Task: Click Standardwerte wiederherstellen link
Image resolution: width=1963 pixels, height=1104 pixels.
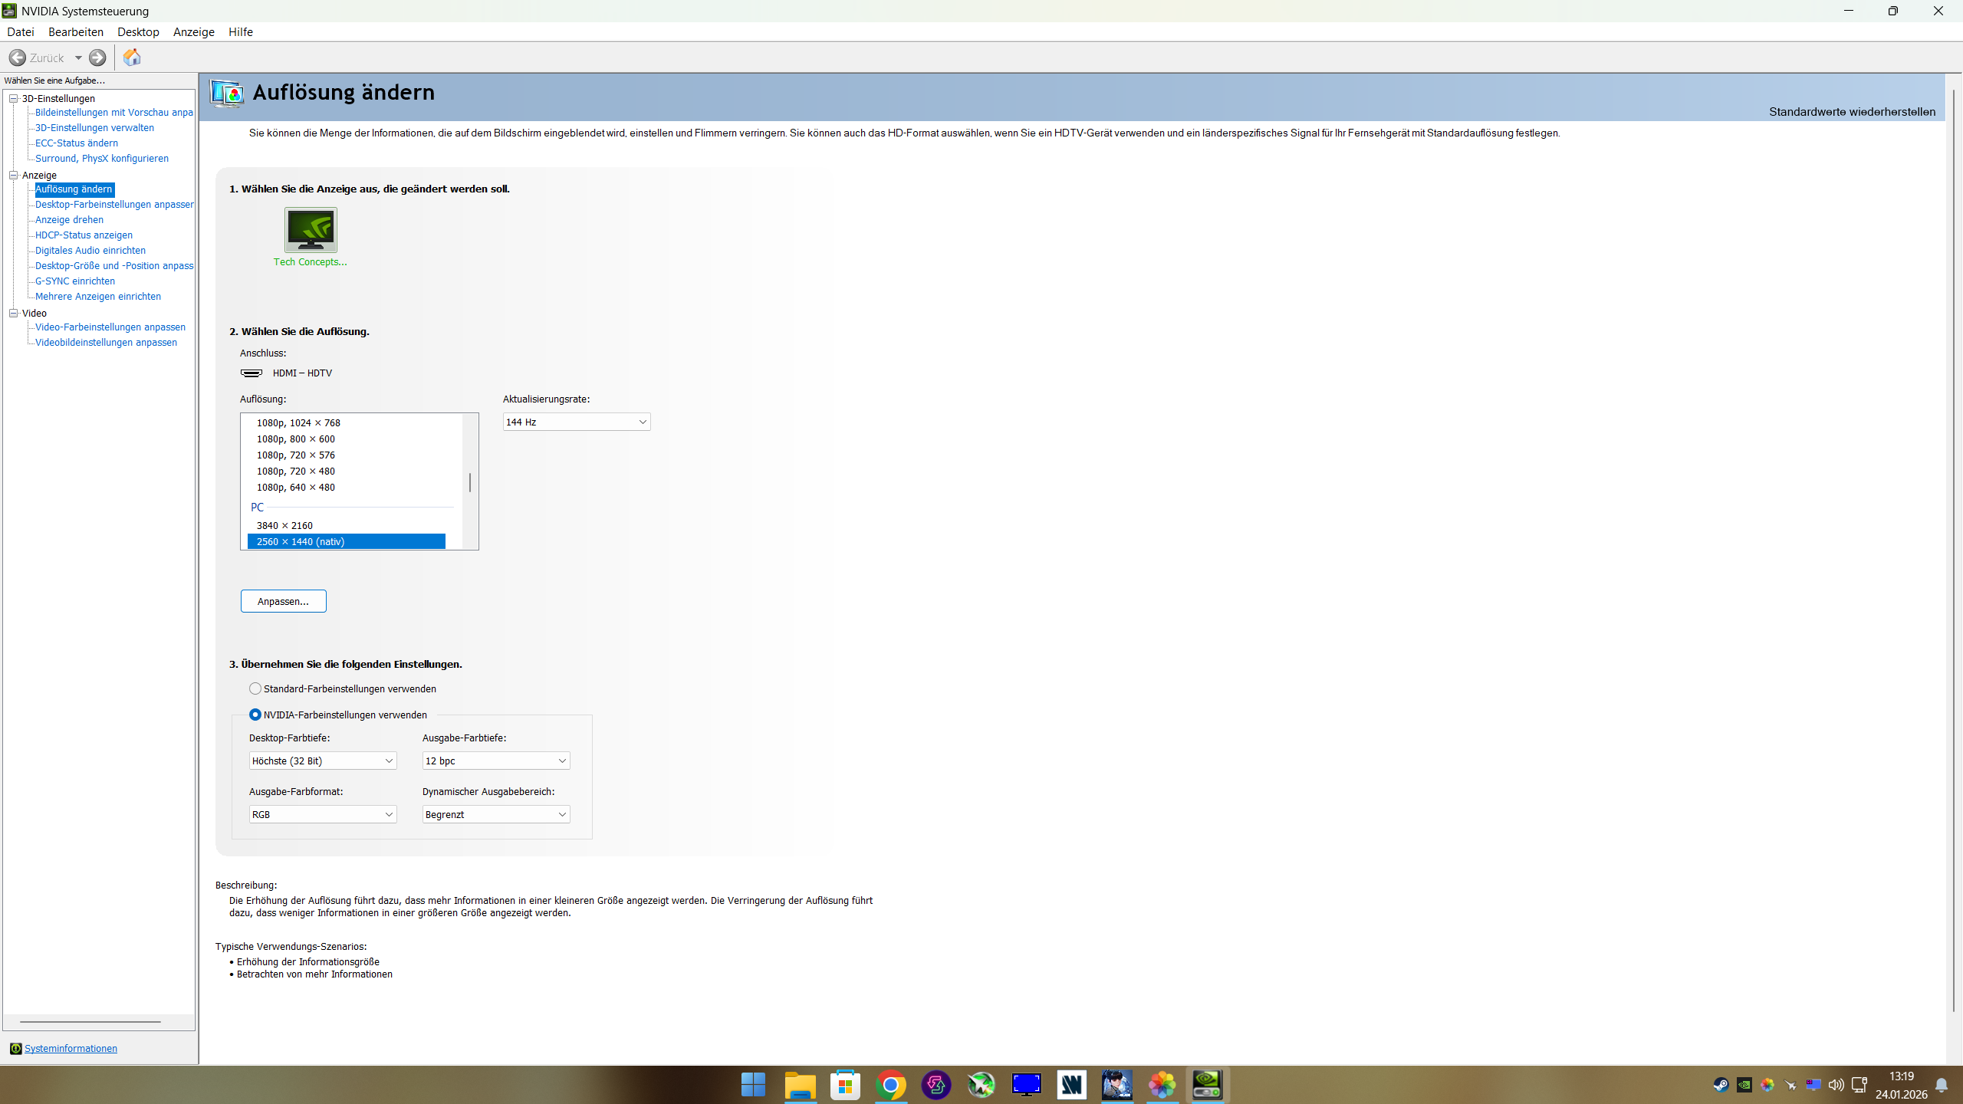Action: [x=1852, y=112]
